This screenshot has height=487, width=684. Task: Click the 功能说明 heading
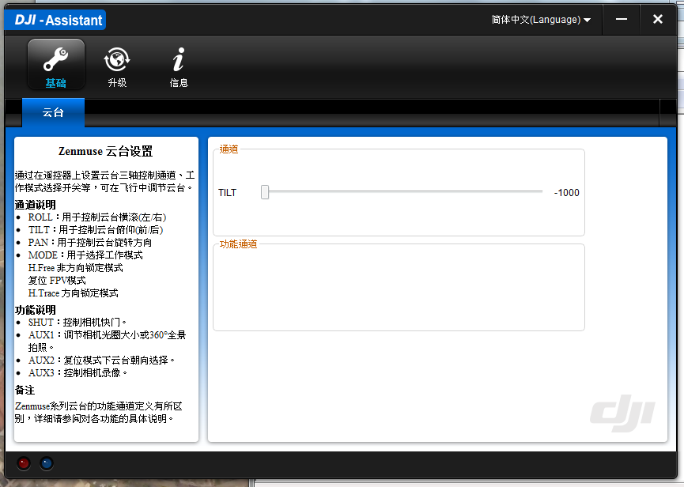point(36,310)
